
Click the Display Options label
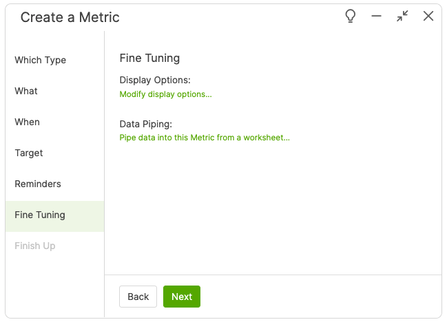[x=155, y=80]
